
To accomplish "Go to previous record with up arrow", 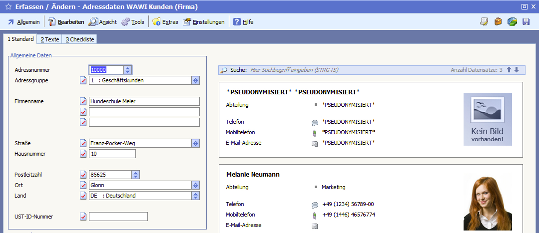I will (509, 70).
